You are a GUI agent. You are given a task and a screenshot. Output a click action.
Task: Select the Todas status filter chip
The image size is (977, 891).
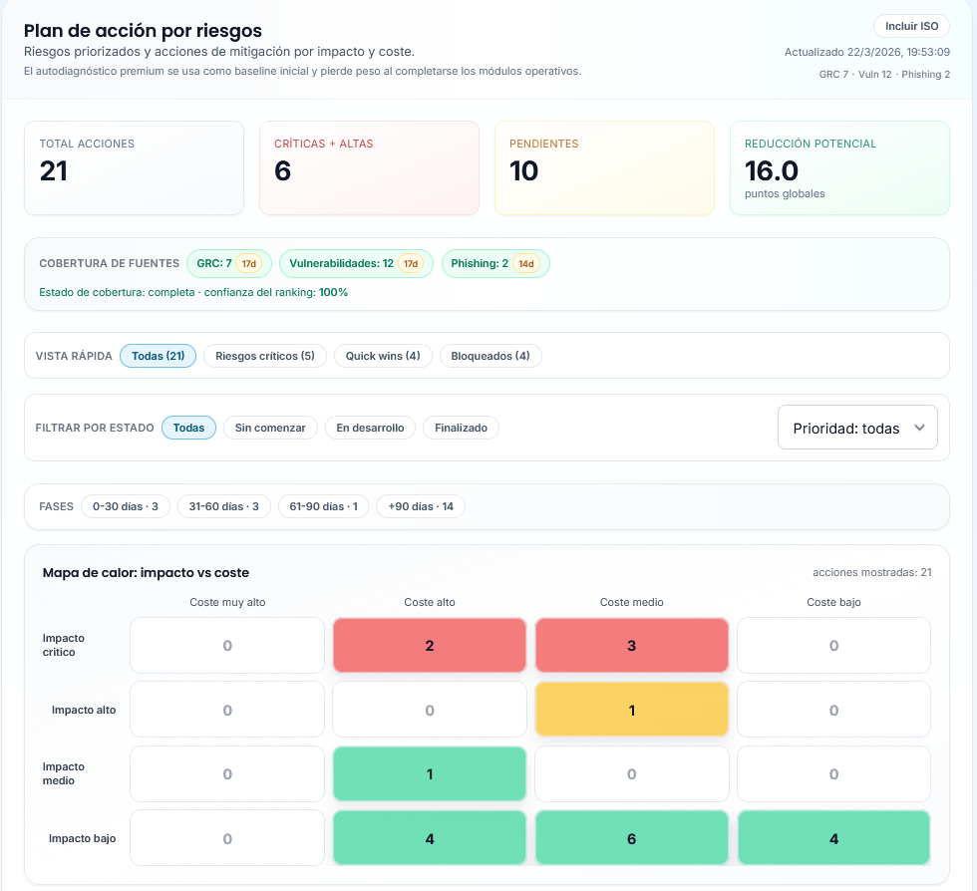(188, 428)
